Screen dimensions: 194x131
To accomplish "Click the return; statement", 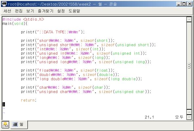I will [x=29, y=100].
